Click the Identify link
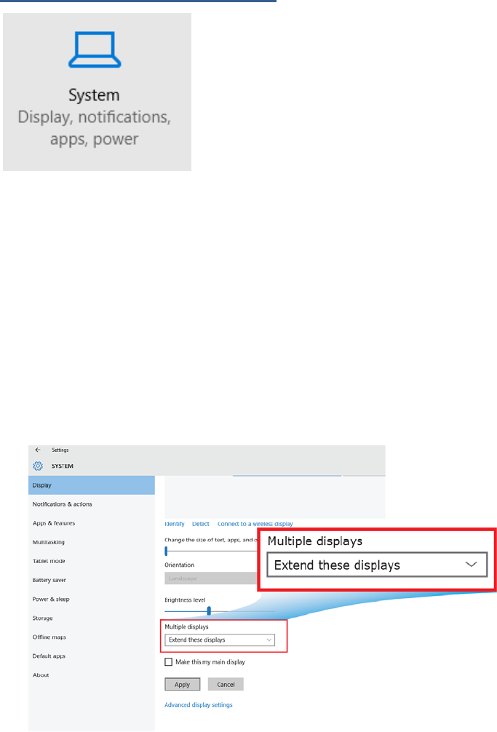 [175, 524]
